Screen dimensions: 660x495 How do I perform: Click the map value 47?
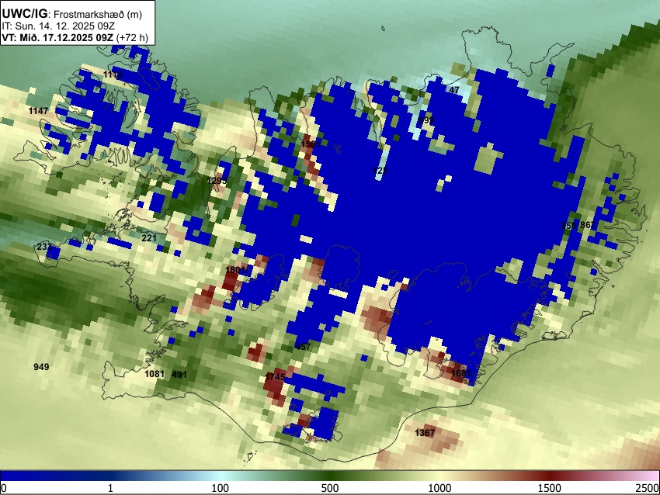pos(454,90)
